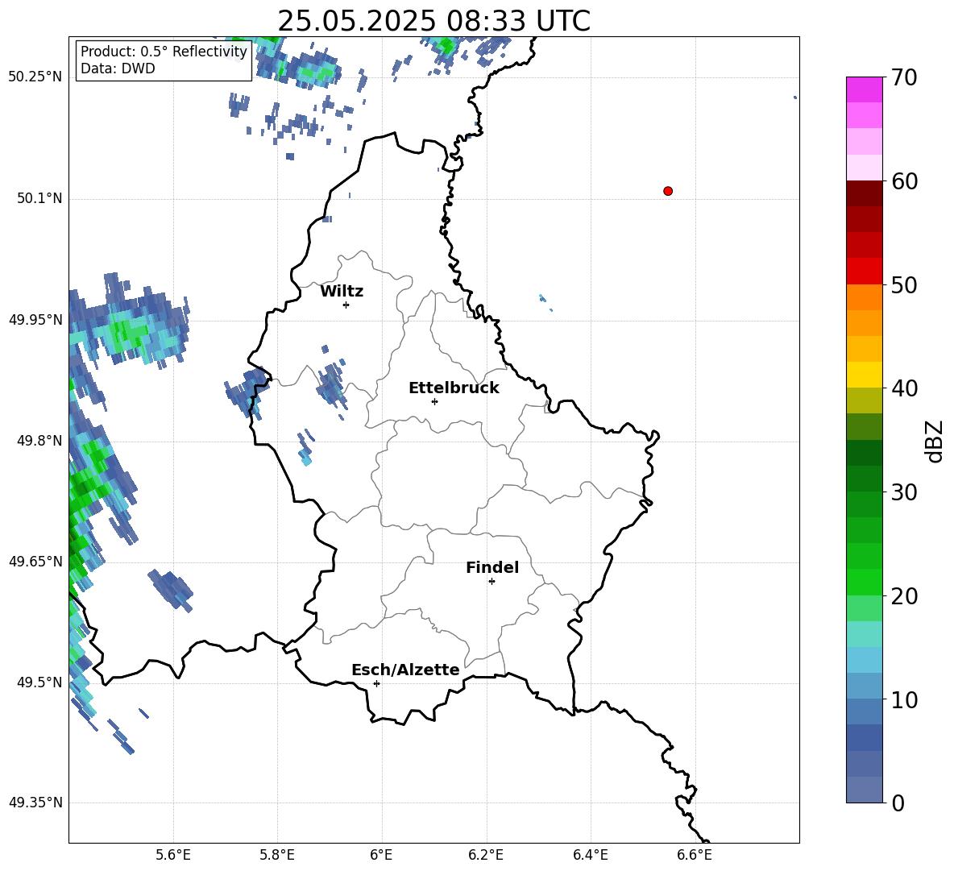Click the 50.25°N latitude label
Viewport: 954px width, 871px height.
point(35,77)
